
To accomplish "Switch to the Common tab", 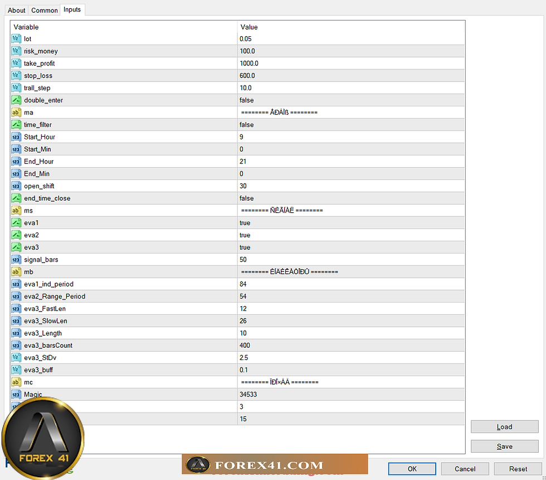I will [44, 10].
